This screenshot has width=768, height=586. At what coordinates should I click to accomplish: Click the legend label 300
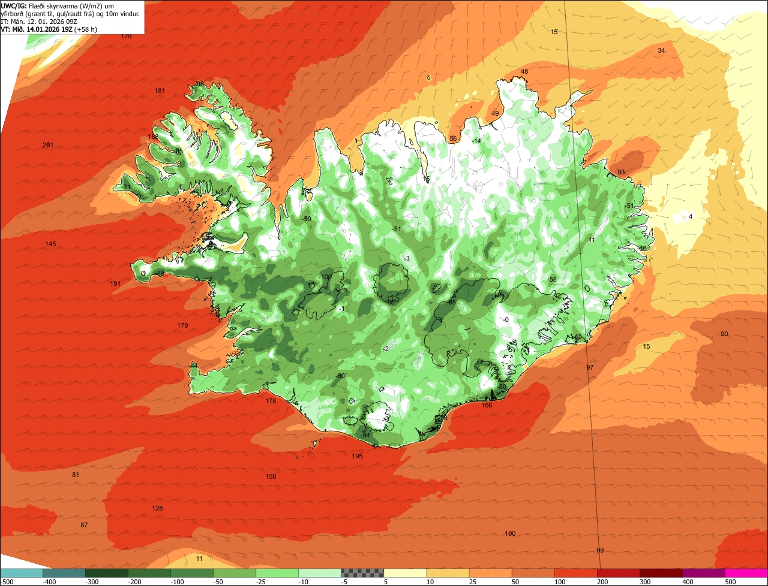[645, 582]
